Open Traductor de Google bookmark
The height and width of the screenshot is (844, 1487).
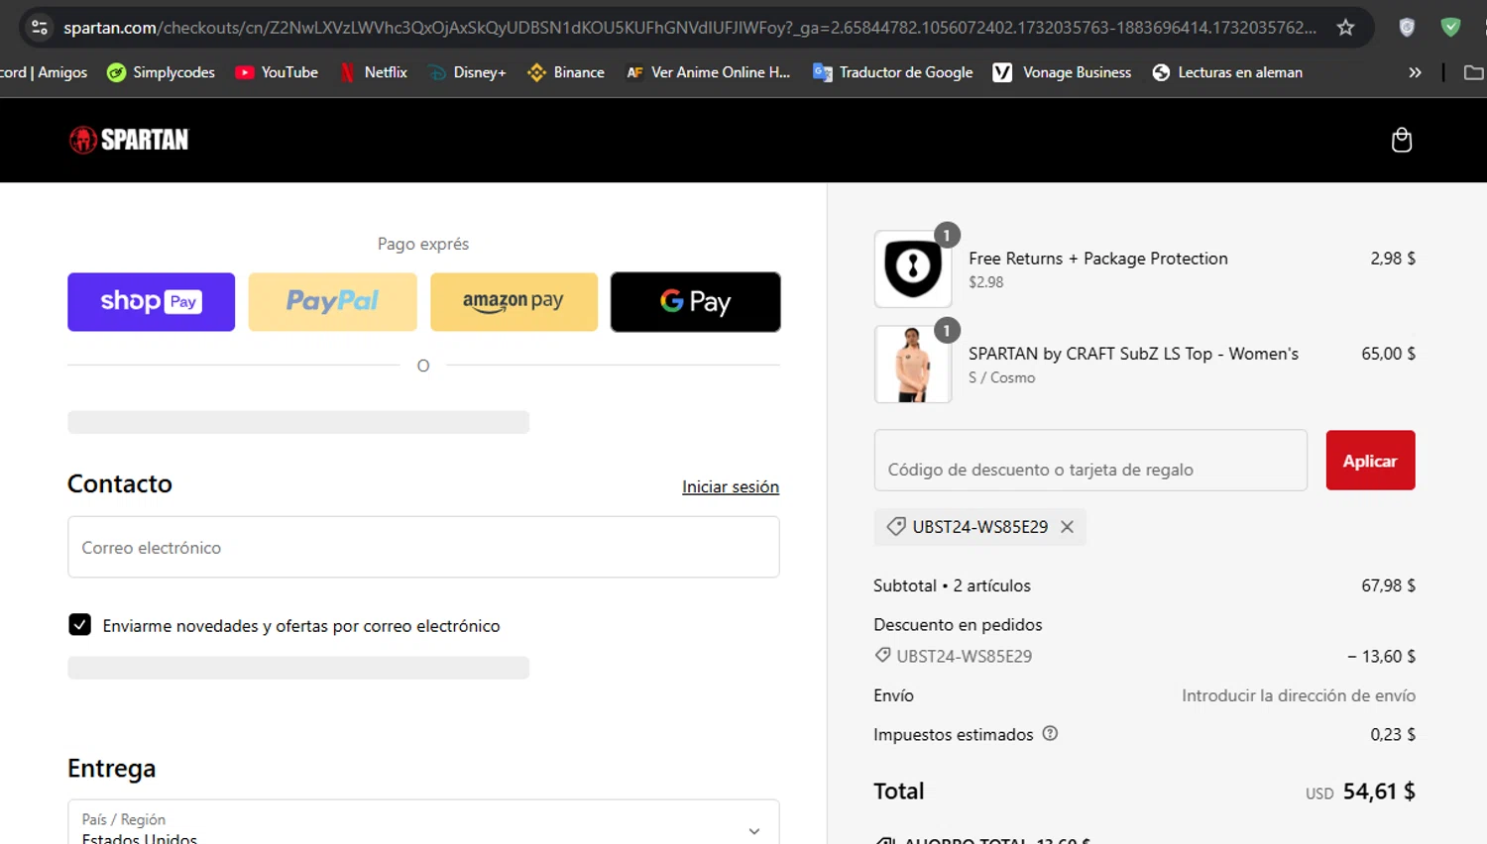[892, 72]
